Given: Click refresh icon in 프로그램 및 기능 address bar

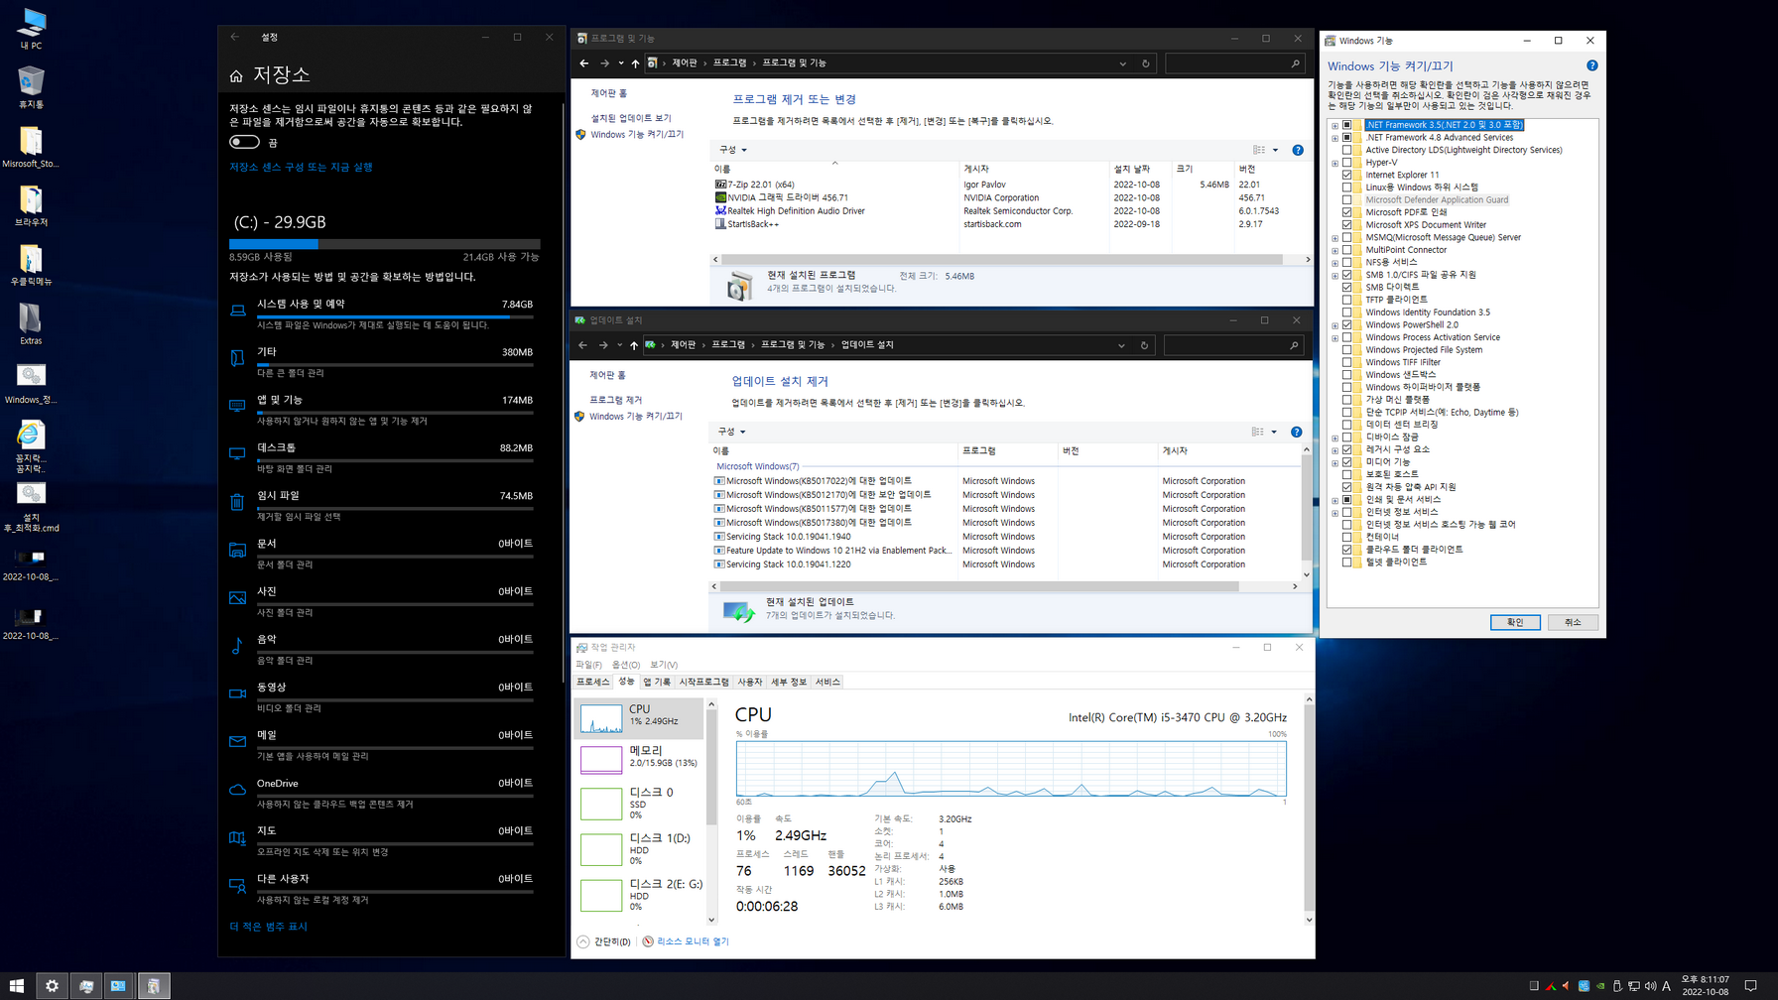Looking at the screenshot, I should (1145, 63).
